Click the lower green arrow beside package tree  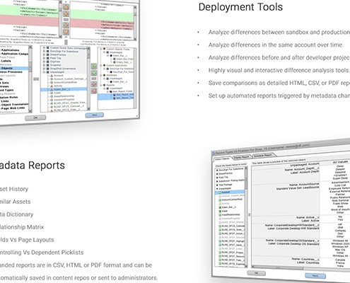pos(94,73)
